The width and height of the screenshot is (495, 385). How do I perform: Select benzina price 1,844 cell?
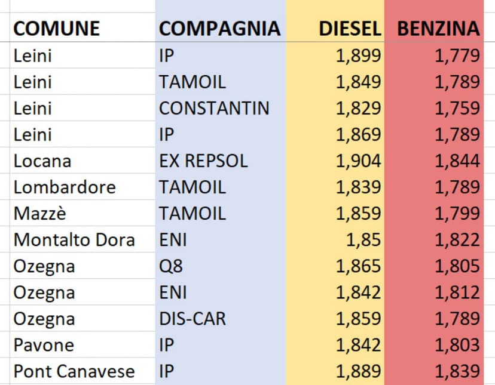pos(457,161)
